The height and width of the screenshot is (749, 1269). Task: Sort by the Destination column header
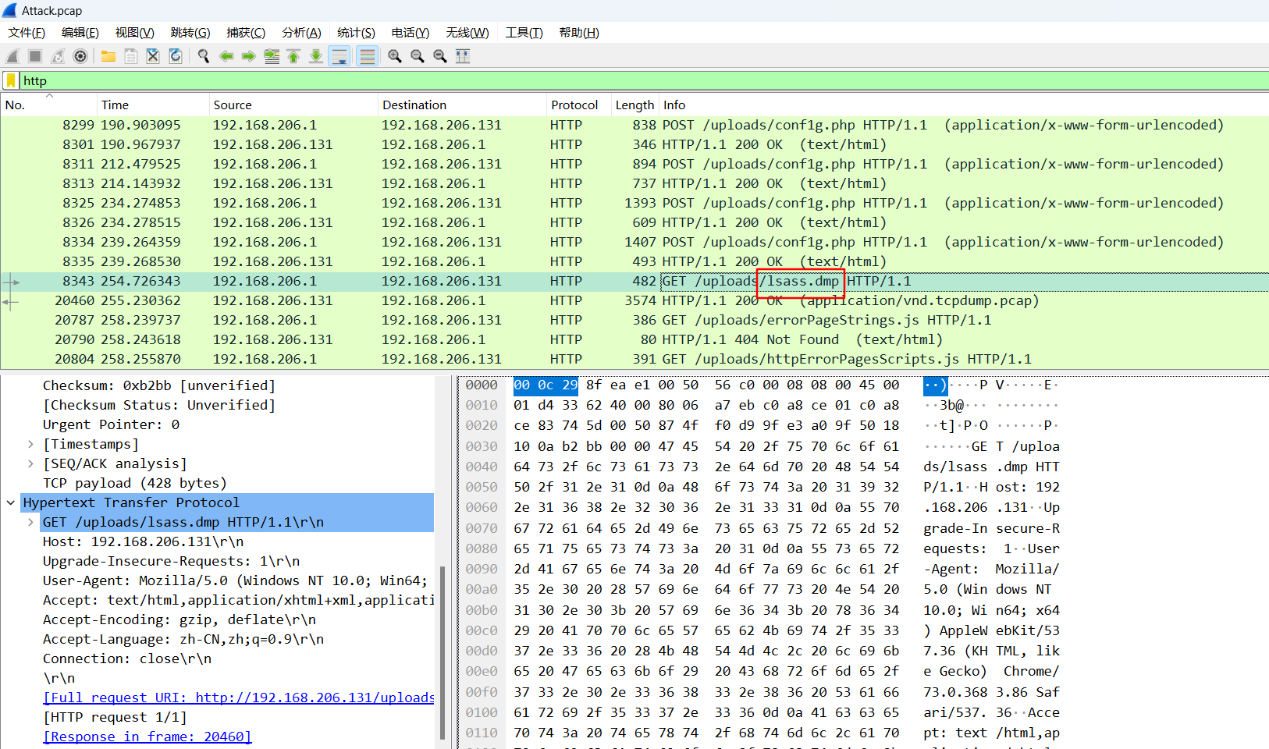(462, 105)
